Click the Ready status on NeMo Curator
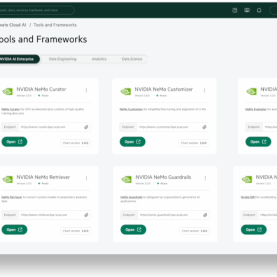This screenshot has height=277, width=277. [44, 96]
